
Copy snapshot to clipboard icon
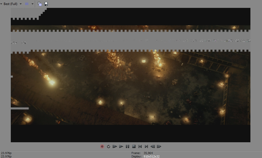(x=39, y=4)
